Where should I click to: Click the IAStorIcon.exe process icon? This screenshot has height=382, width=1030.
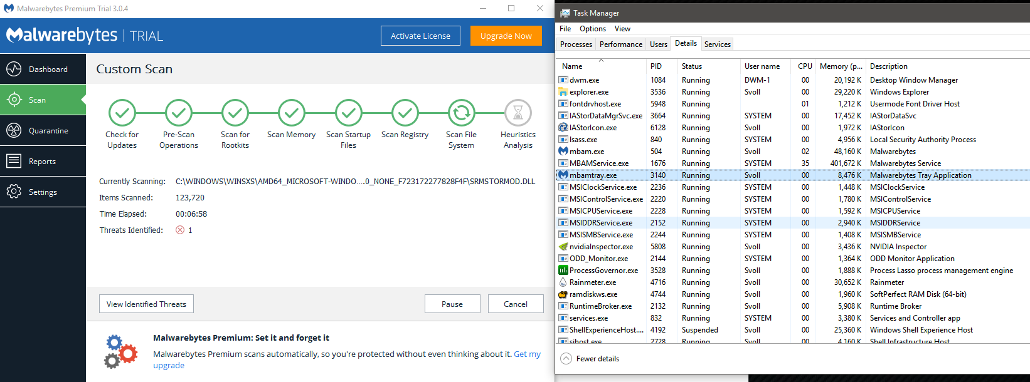click(x=563, y=128)
